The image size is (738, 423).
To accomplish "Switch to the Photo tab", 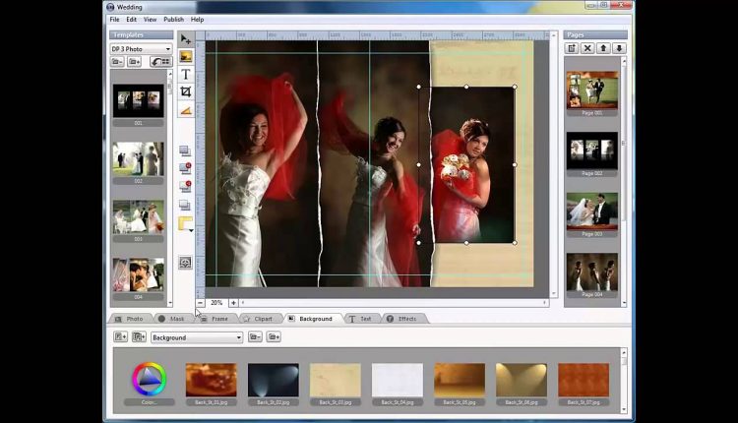I will (130, 319).
